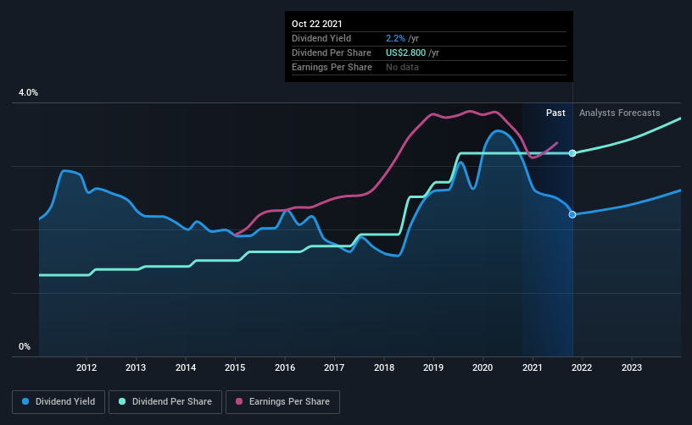Toggle the Dividend Per Share legend button
The width and height of the screenshot is (692, 425).
[x=165, y=401]
